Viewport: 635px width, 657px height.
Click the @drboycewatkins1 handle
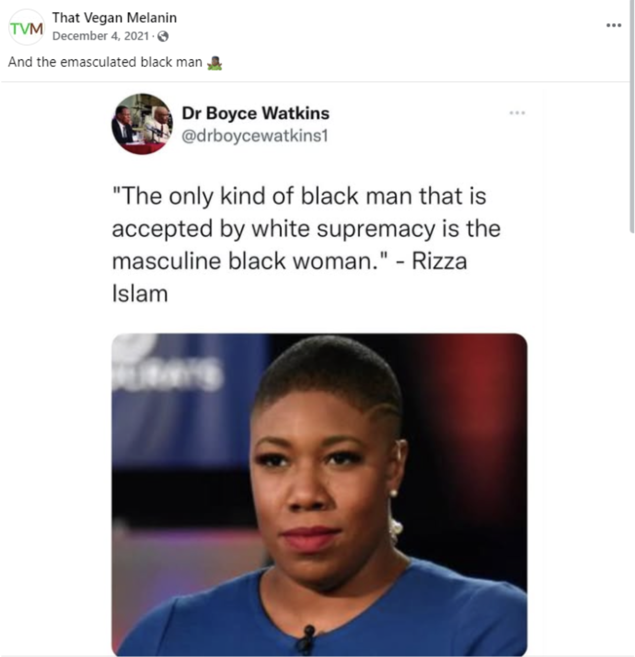coord(255,136)
